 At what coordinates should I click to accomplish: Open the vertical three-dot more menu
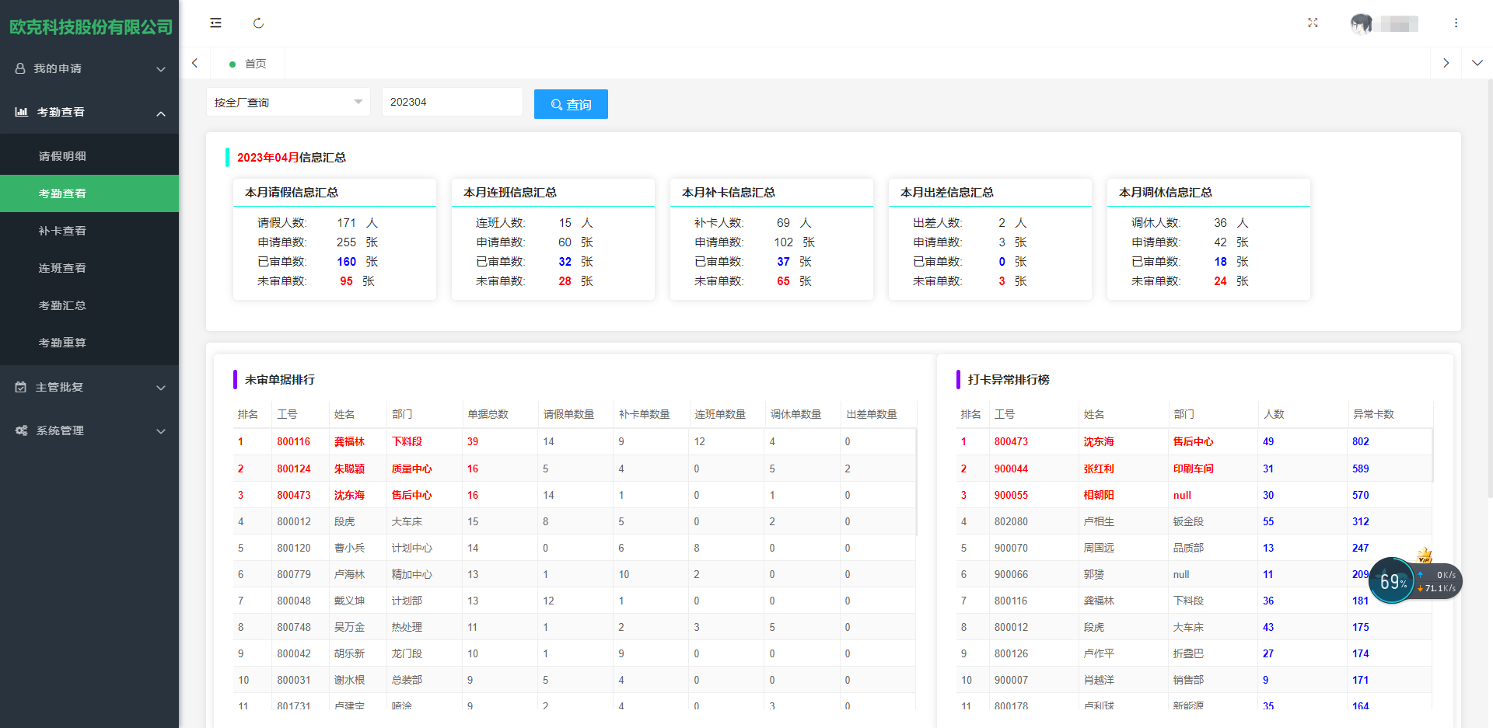pos(1456,23)
